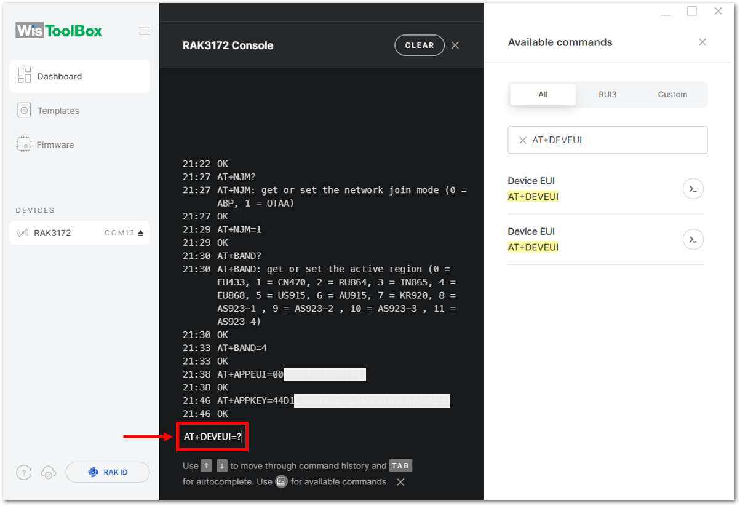
Task: Click the AT+BAND=4 console line
Action: coord(225,348)
